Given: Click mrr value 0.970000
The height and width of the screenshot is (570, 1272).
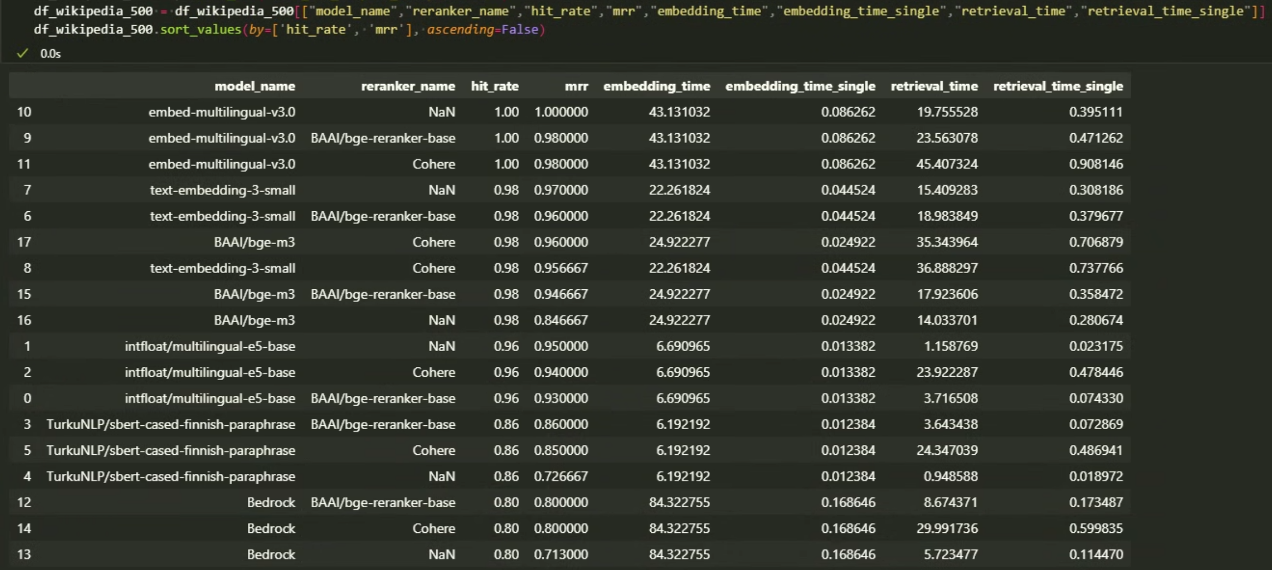Looking at the screenshot, I should tap(561, 190).
